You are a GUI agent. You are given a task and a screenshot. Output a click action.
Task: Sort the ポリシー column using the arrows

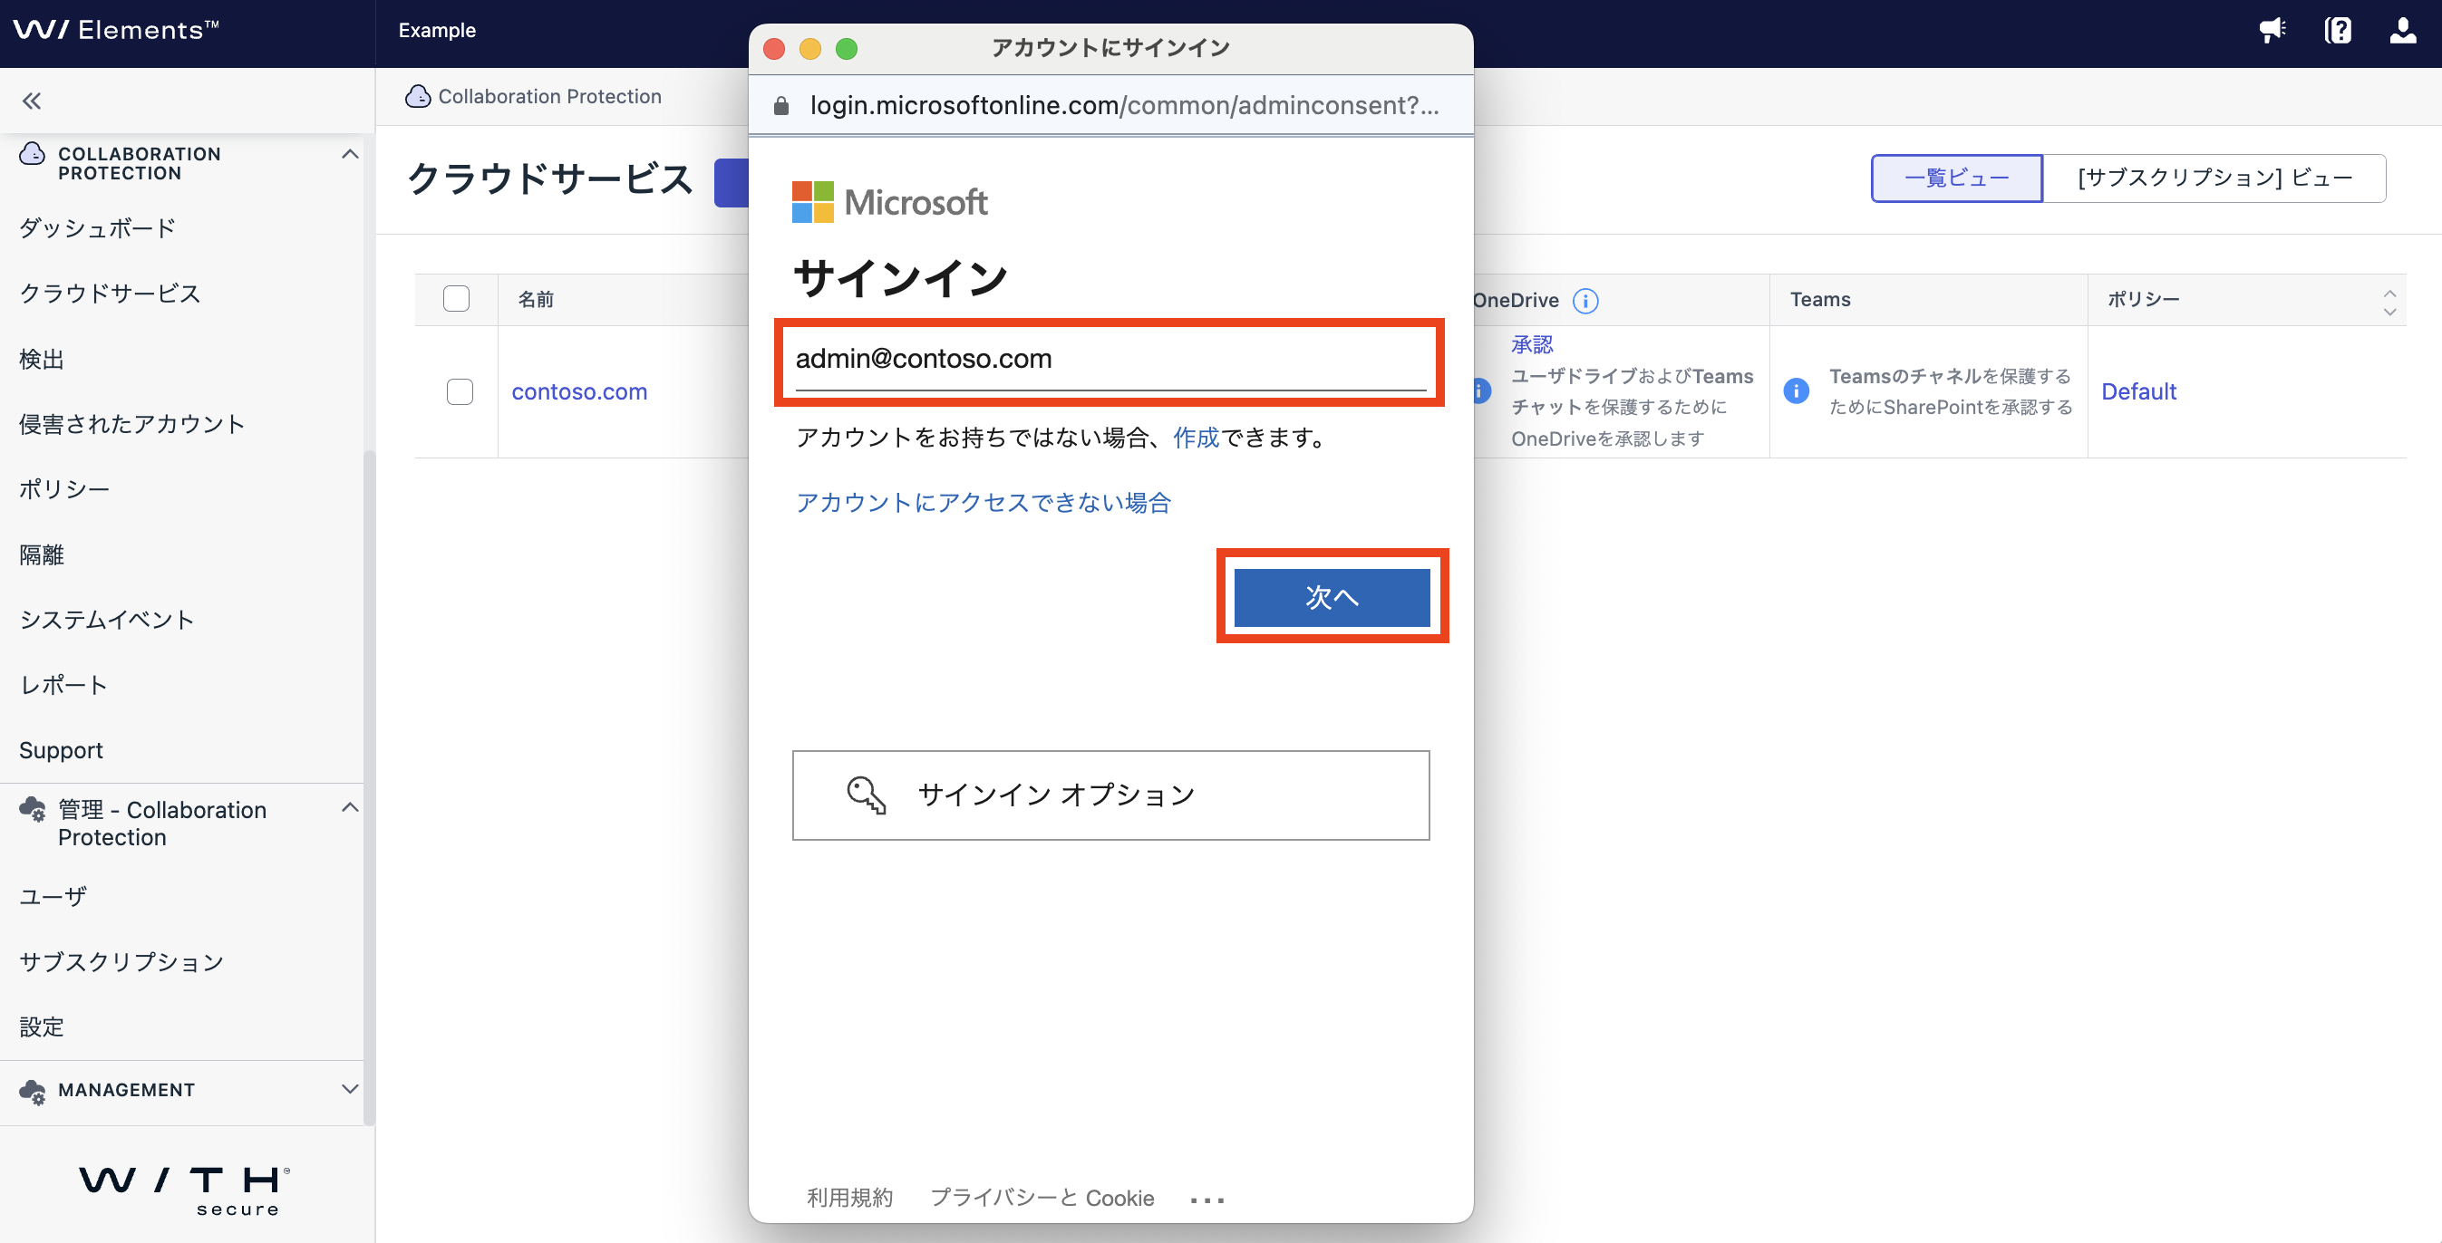tap(2389, 302)
